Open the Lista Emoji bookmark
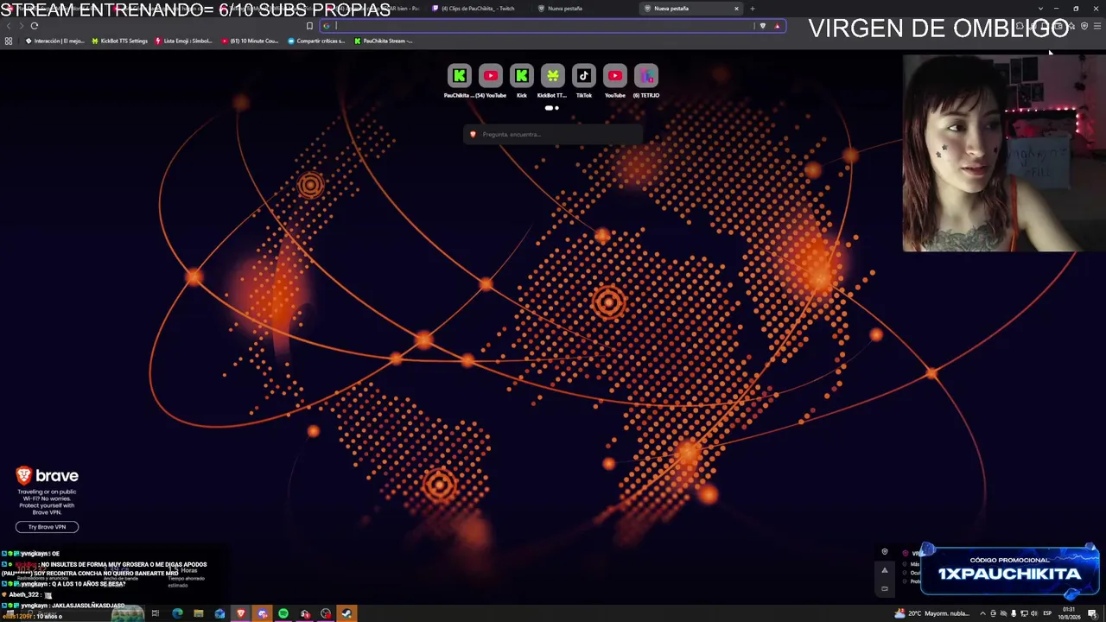This screenshot has width=1106, height=622. point(183,41)
